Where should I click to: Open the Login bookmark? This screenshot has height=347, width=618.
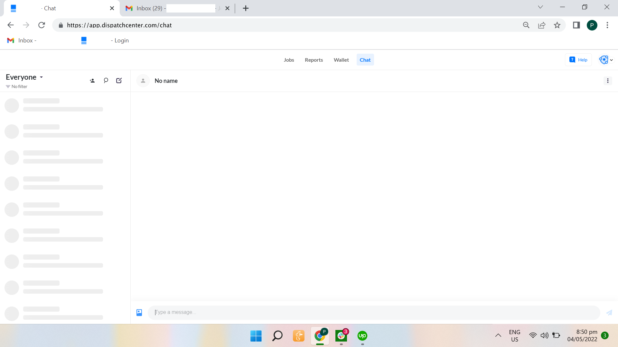click(105, 40)
